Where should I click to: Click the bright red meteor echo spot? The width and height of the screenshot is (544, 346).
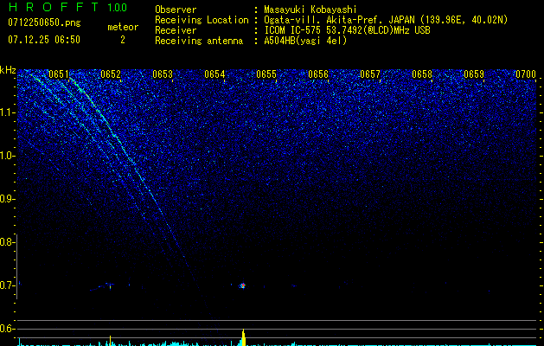tap(243, 285)
